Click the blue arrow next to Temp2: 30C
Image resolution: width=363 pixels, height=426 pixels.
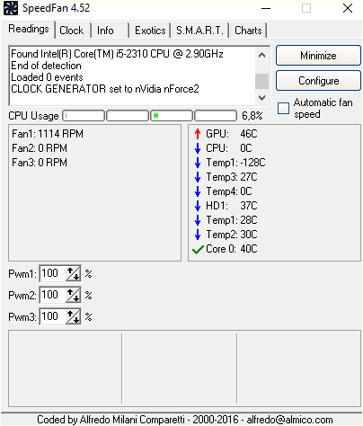tap(198, 235)
